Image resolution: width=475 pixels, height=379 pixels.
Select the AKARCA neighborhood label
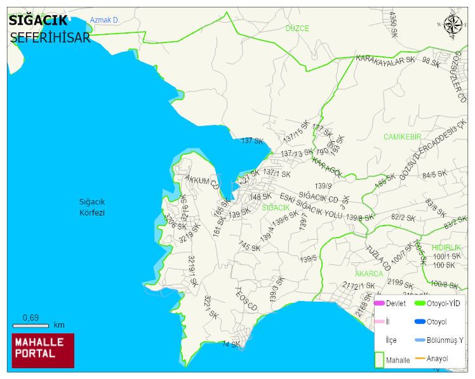[369, 274]
